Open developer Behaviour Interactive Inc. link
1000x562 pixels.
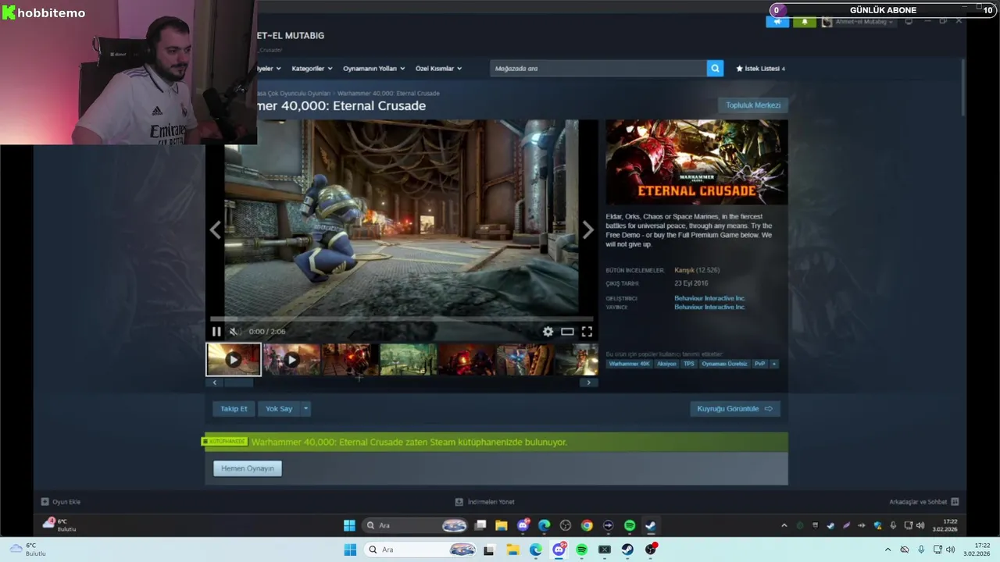pos(709,298)
